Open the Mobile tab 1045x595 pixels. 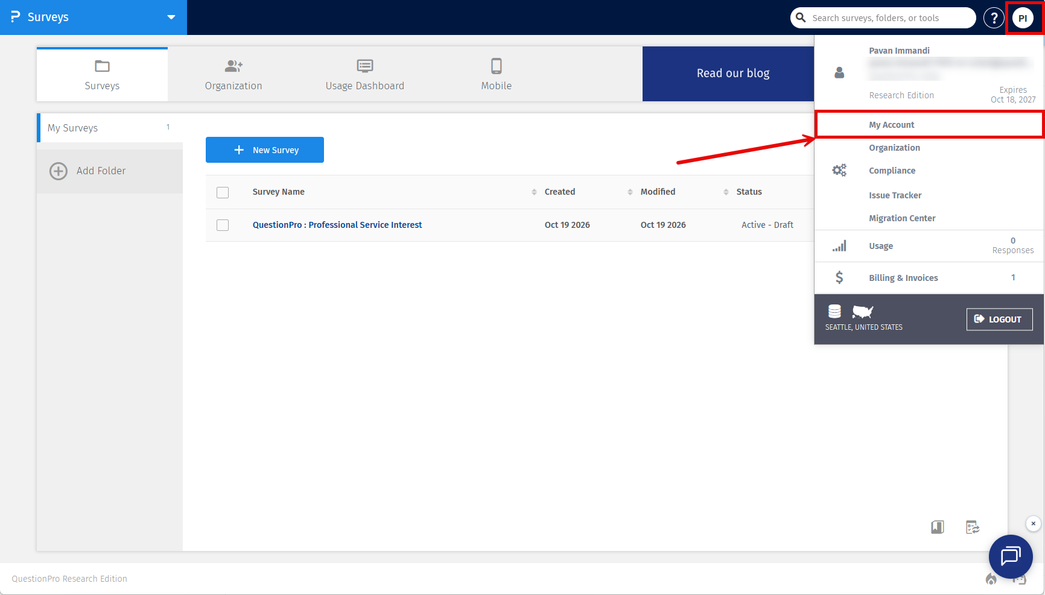pos(497,75)
